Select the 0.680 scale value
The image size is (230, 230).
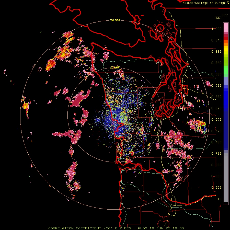point(216,97)
